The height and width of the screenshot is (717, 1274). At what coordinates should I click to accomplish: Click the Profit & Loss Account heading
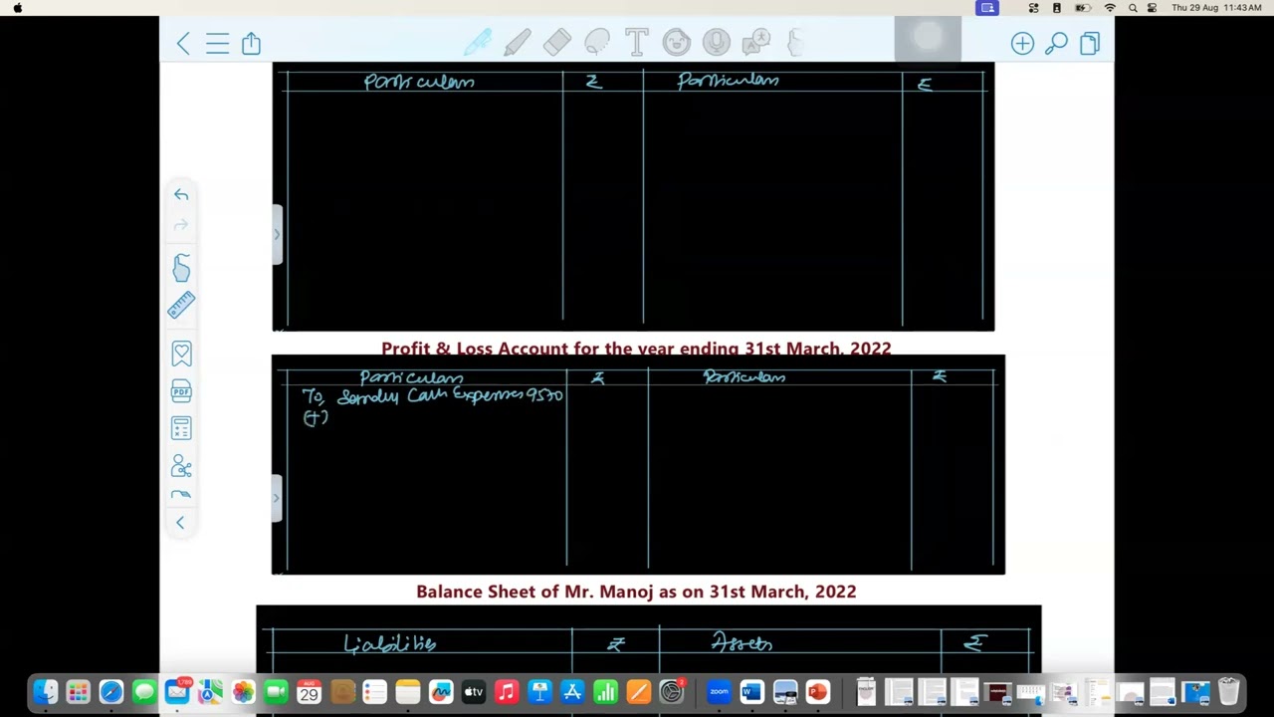point(636,349)
